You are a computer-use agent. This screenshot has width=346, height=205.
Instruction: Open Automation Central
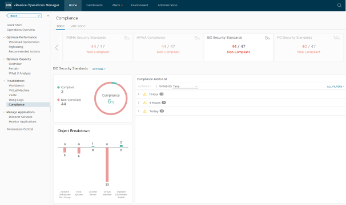coord(20,129)
